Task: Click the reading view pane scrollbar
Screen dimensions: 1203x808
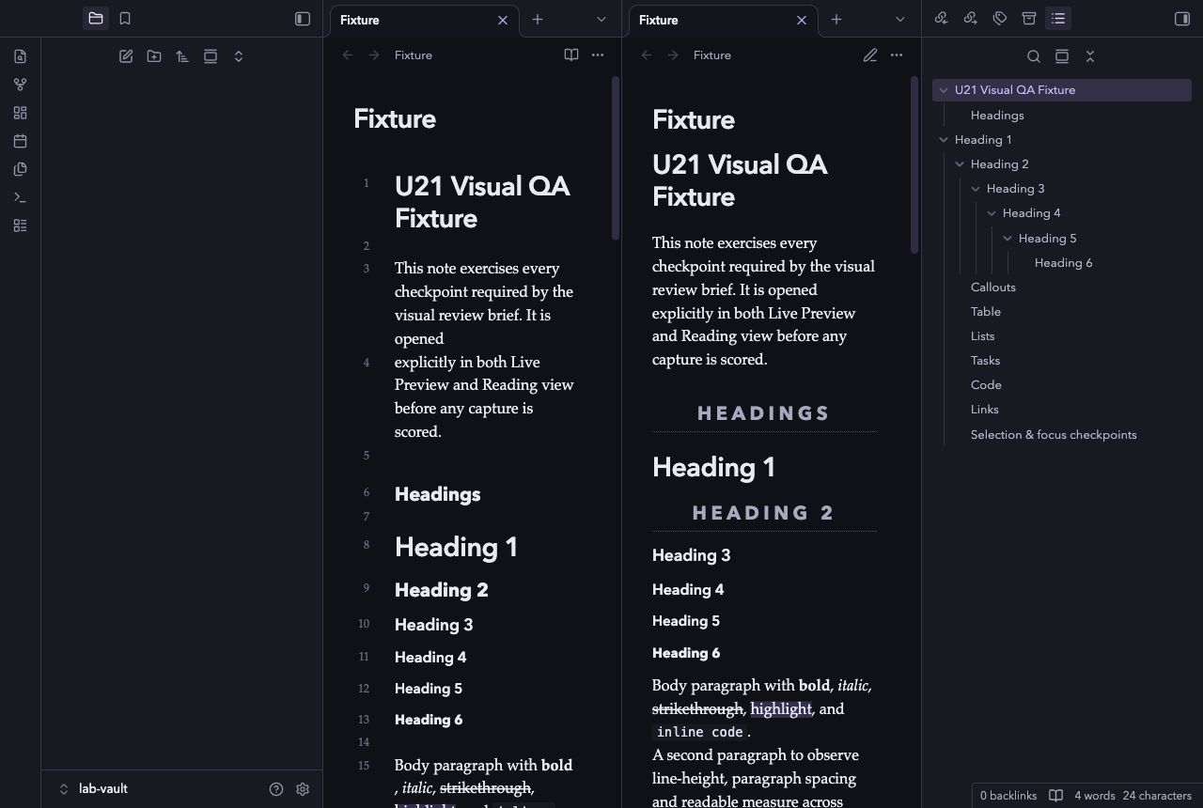Action: click(x=914, y=164)
